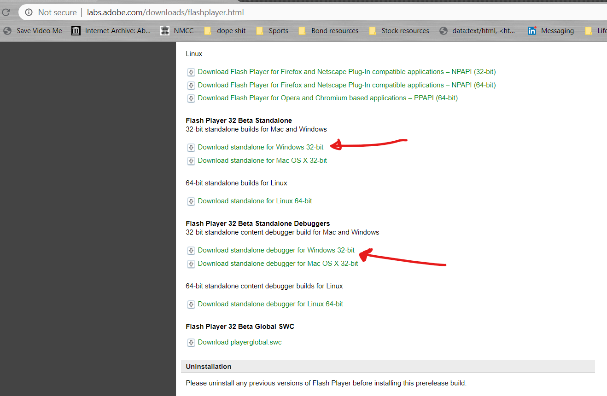Click the Flash Player 32 Beta Standalone Debuggers heading
The image size is (607, 396).
[257, 224]
